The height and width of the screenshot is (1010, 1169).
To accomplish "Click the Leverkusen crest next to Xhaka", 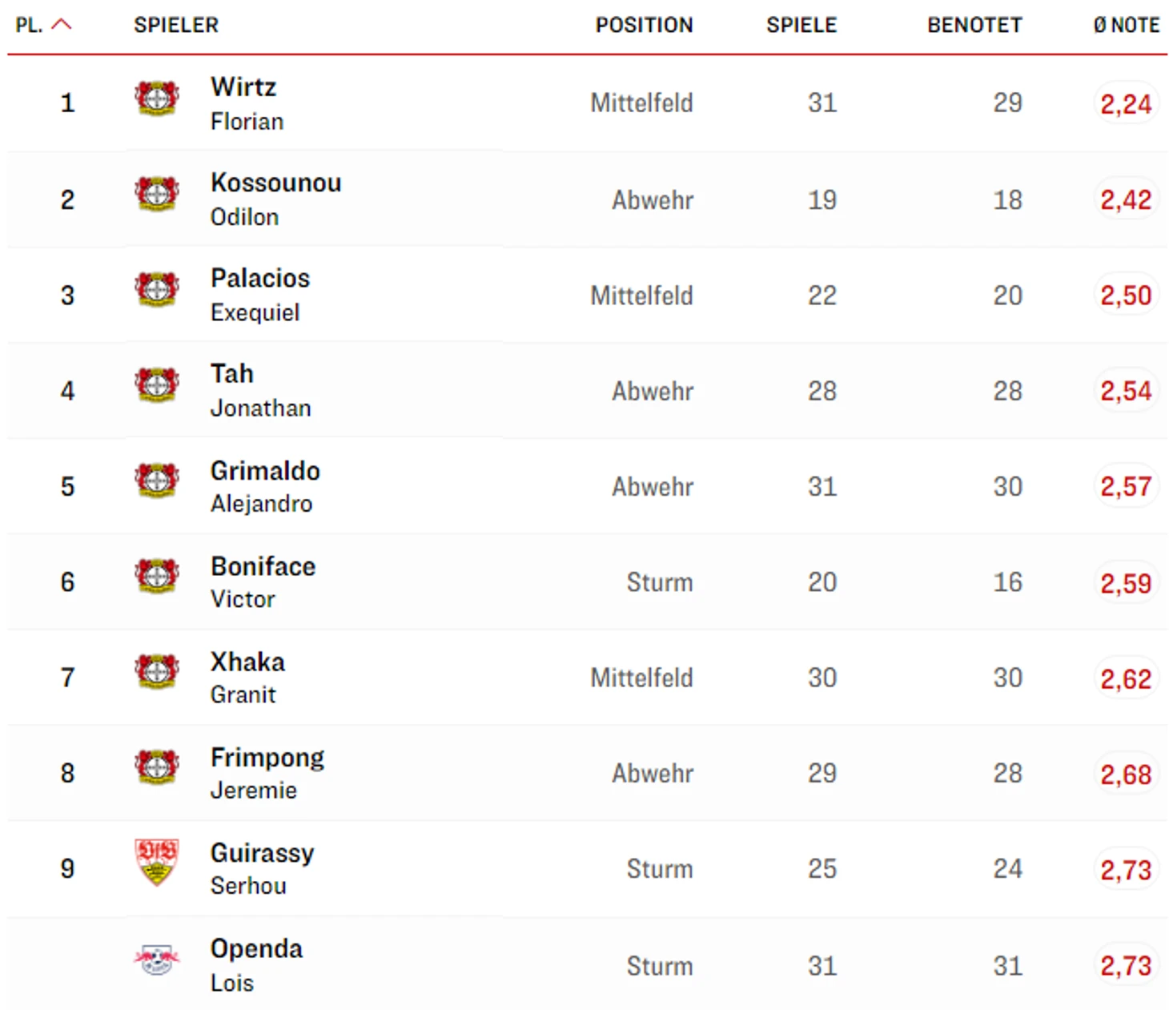I will coord(156,672).
